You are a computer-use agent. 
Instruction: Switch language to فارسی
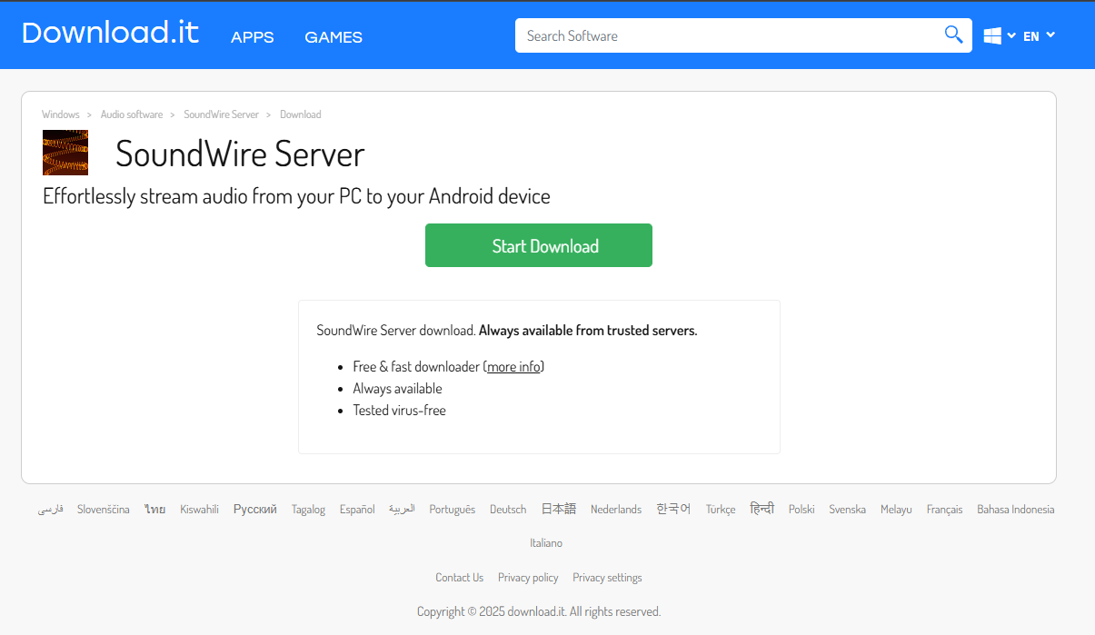50,510
